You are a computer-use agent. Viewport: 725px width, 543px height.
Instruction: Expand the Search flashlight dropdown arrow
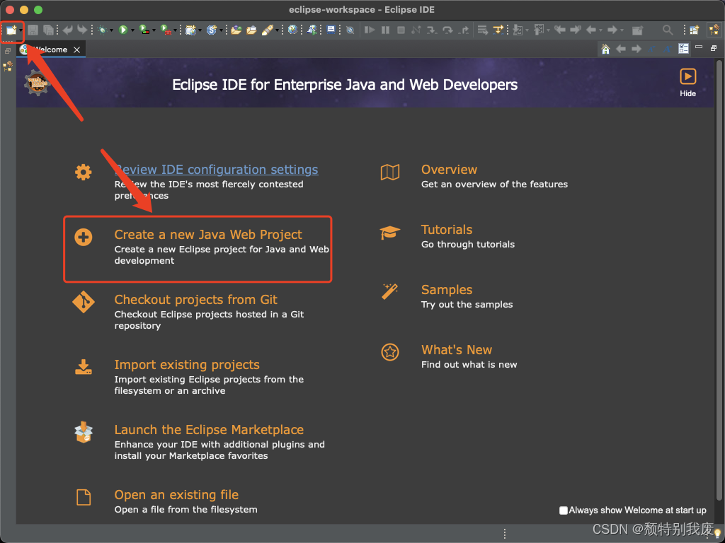pyautogui.click(x=277, y=31)
